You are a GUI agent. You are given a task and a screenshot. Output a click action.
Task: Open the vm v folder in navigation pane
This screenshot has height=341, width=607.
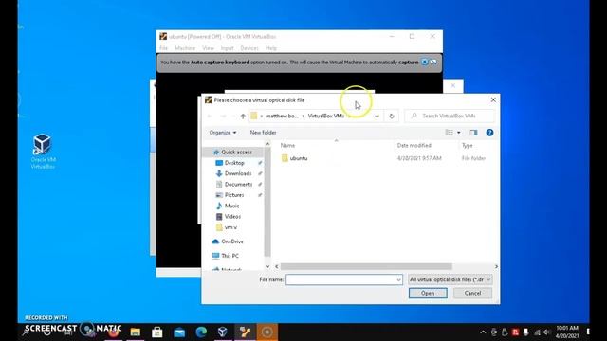pyautogui.click(x=230, y=227)
